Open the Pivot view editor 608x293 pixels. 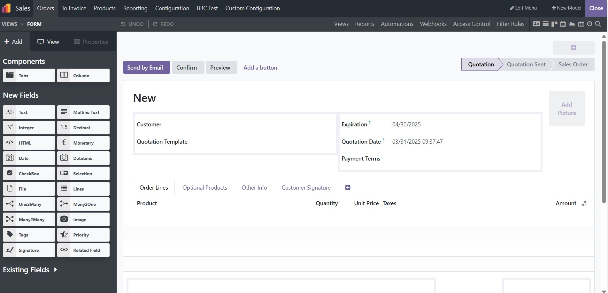point(581,24)
